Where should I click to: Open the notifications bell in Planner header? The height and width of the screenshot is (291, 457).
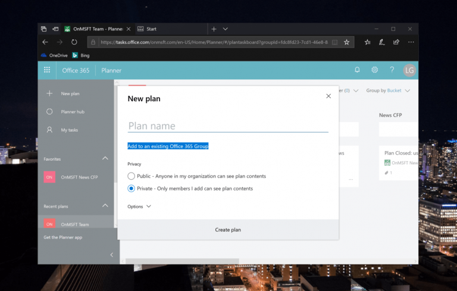click(357, 70)
